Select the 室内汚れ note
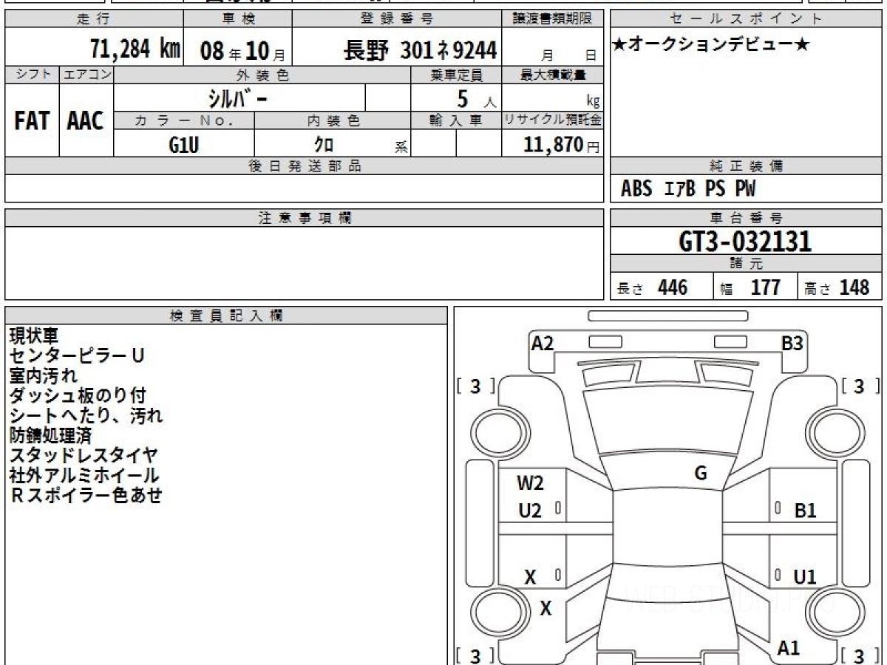 click(44, 375)
